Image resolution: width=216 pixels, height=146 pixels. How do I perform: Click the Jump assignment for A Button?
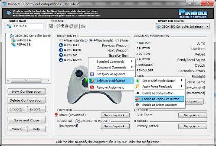coord(201,43)
